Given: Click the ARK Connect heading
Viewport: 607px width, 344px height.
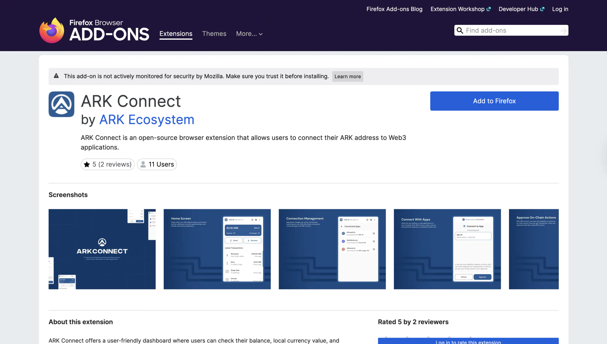Looking at the screenshot, I should (x=131, y=101).
